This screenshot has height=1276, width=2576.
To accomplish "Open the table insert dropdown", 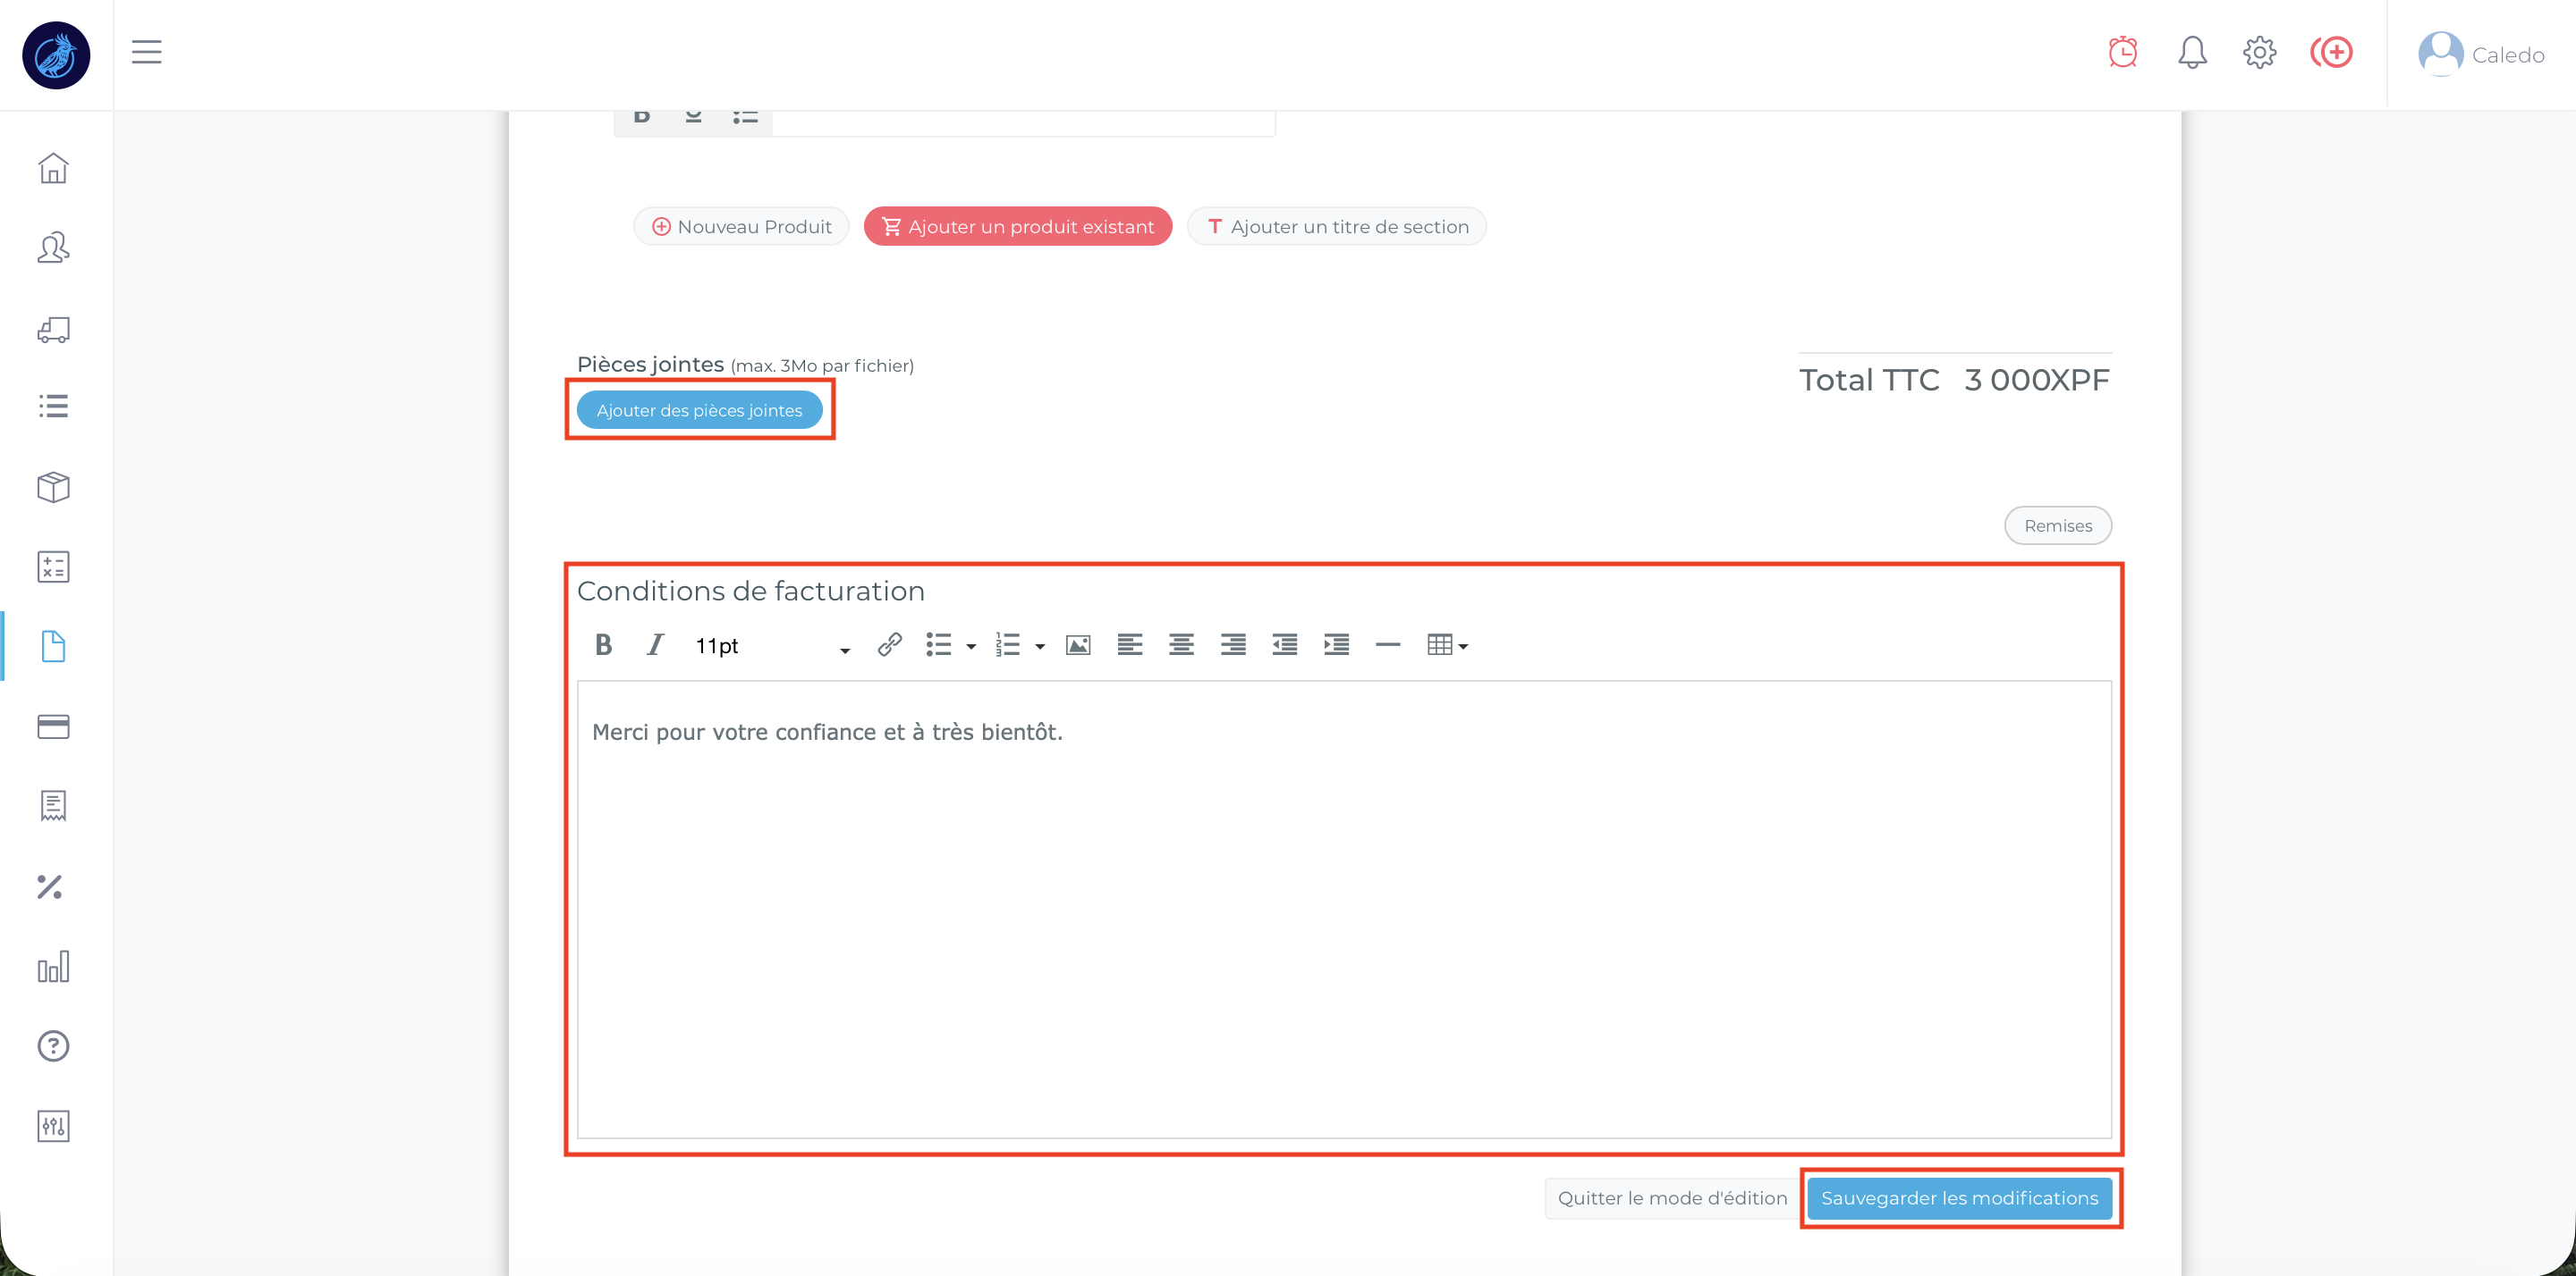I will pyautogui.click(x=1447, y=645).
